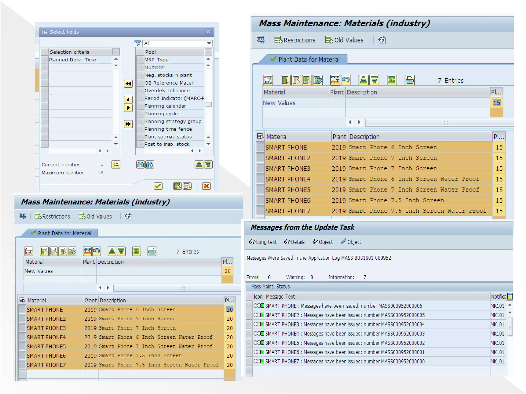
Task: Click the select-all table icon left of Material header
Action: point(260,136)
